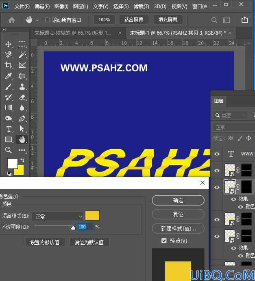This screenshot has width=255, height=281.
Task: Select the Lasso tool
Action: (9, 55)
